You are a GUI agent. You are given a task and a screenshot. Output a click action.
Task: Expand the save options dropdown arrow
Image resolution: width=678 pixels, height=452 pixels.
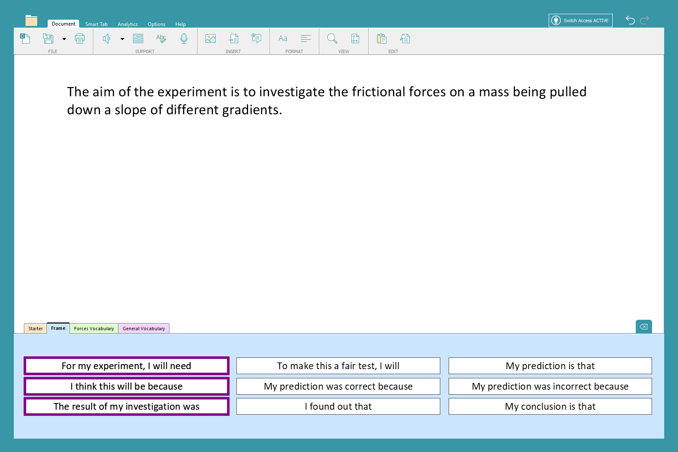(x=64, y=39)
